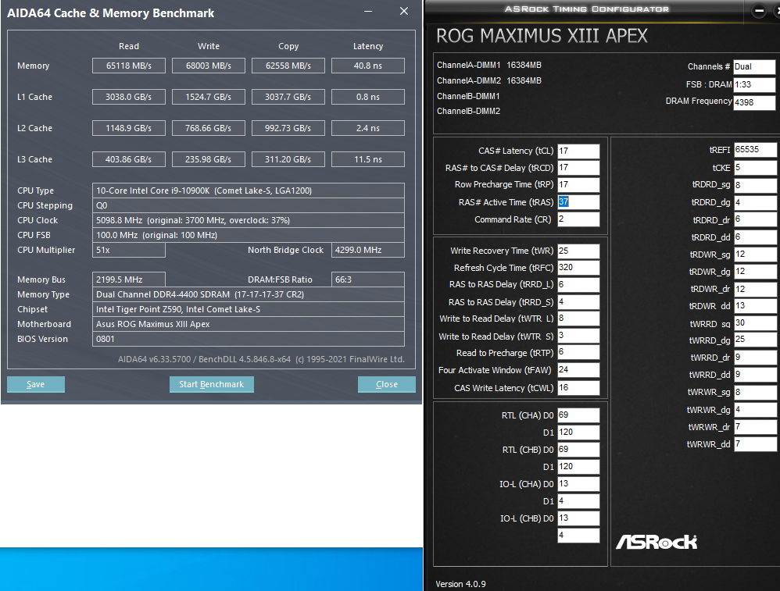Select the L3 Cache Latency 11.5 ns
This screenshot has height=591, width=780.
coord(368,159)
